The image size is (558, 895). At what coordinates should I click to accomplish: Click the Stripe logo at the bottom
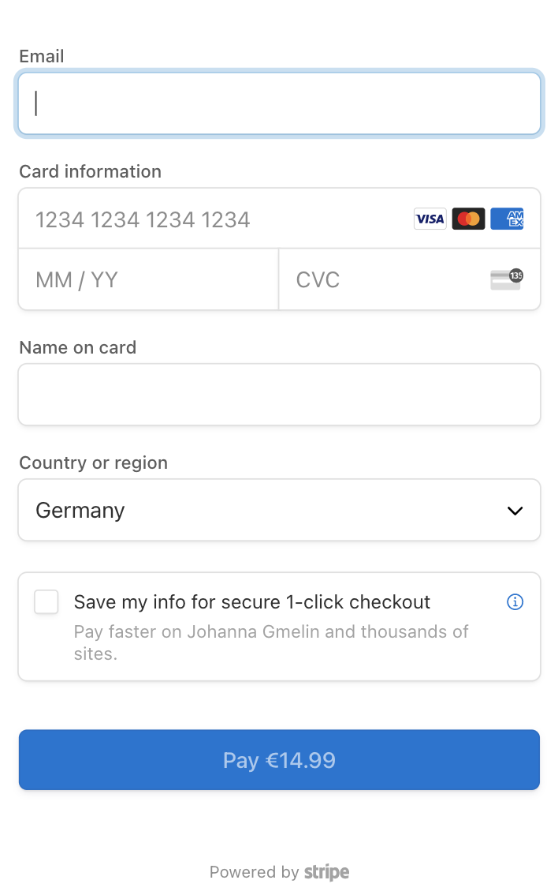point(325,872)
